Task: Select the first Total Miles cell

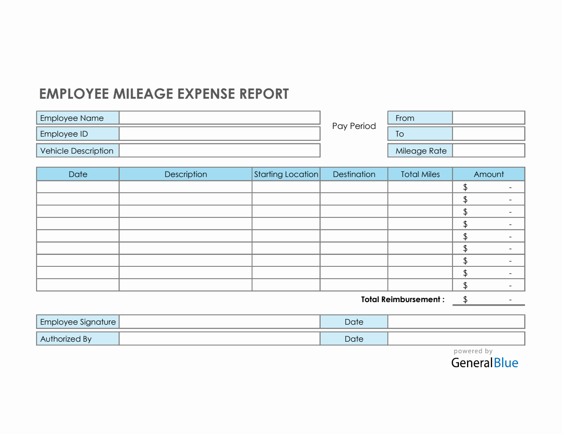Action: (x=420, y=186)
